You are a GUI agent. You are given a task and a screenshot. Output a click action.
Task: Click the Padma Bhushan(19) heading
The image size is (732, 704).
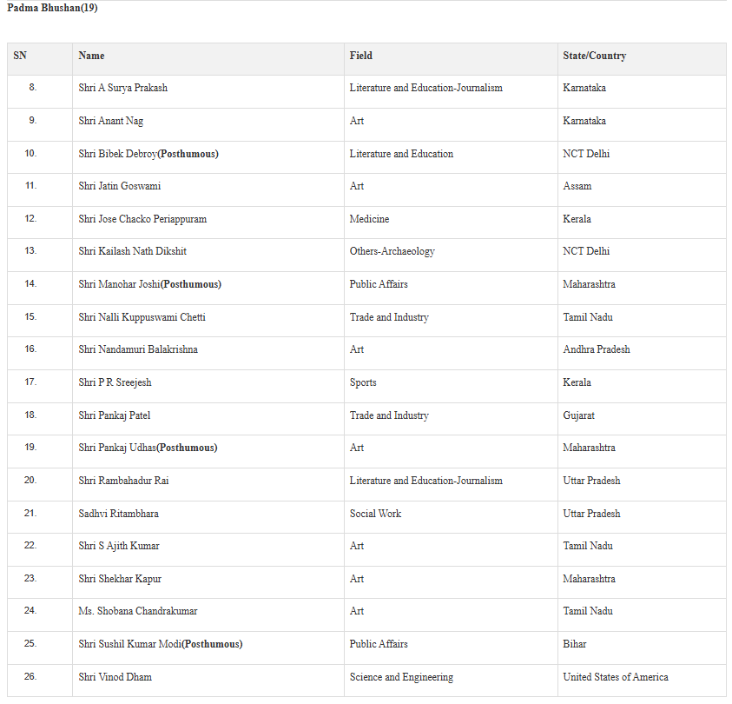pyautogui.click(x=52, y=8)
